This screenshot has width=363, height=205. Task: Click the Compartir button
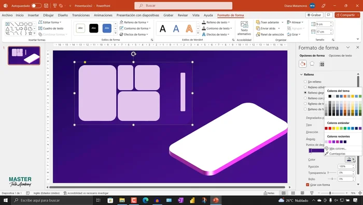(347, 15)
